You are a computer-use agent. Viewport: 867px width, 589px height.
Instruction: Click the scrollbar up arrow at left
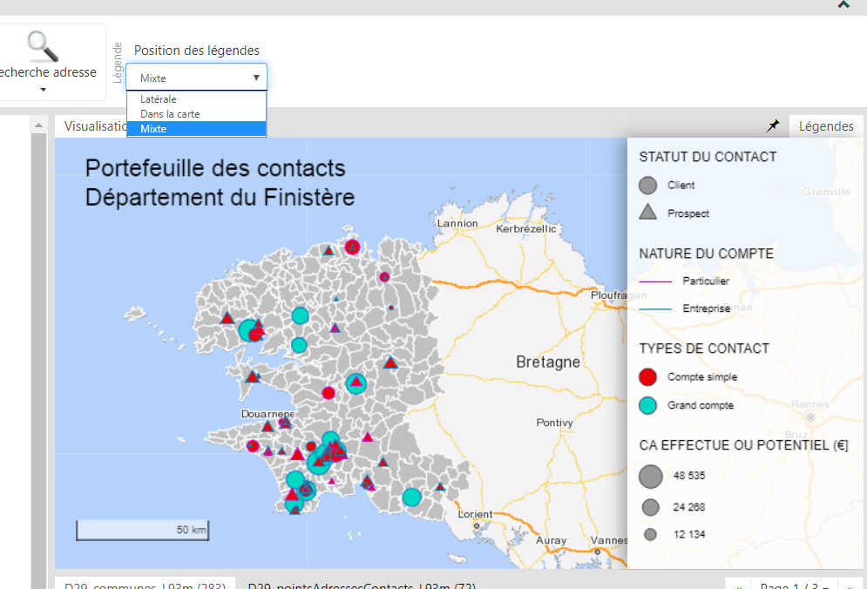[x=38, y=125]
